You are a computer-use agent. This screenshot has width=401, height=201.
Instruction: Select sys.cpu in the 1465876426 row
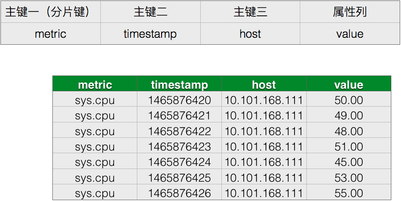95,192
